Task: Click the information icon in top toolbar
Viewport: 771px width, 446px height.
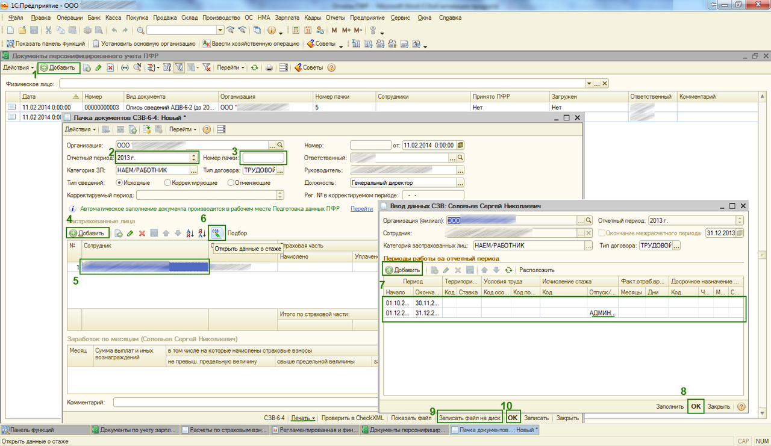Action: (x=271, y=30)
